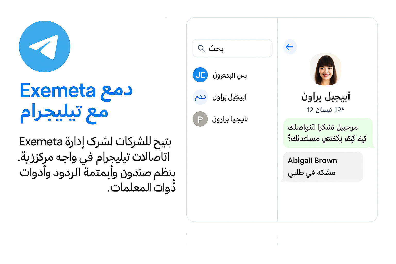Open the "ابيجيل براون" contact name in the list
Screen dimensions: 396x264
(x=229, y=97)
